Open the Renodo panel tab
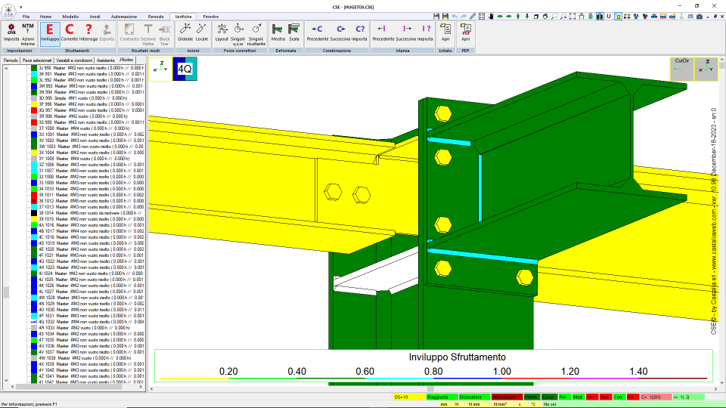 pyautogui.click(x=11, y=60)
